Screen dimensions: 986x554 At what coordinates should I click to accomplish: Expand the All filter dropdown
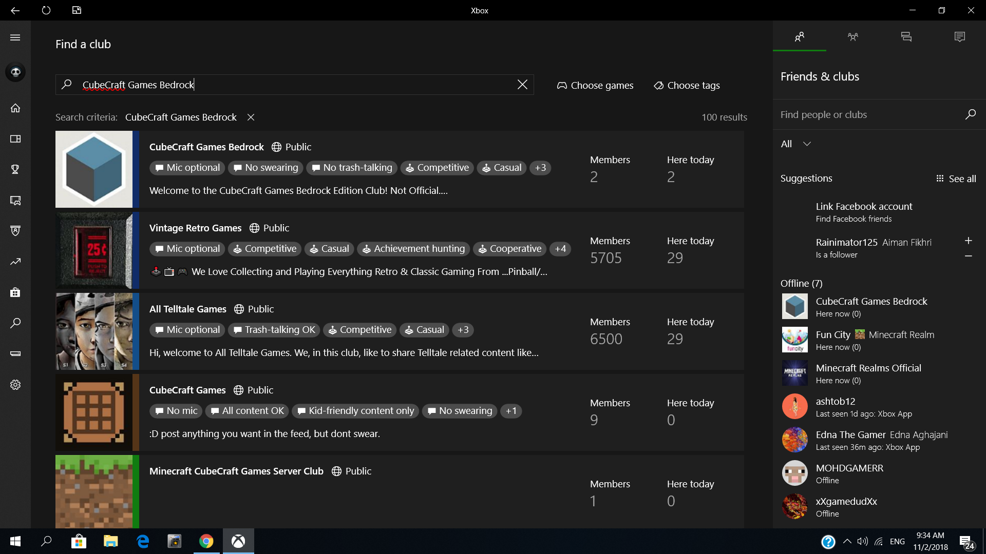point(795,144)
